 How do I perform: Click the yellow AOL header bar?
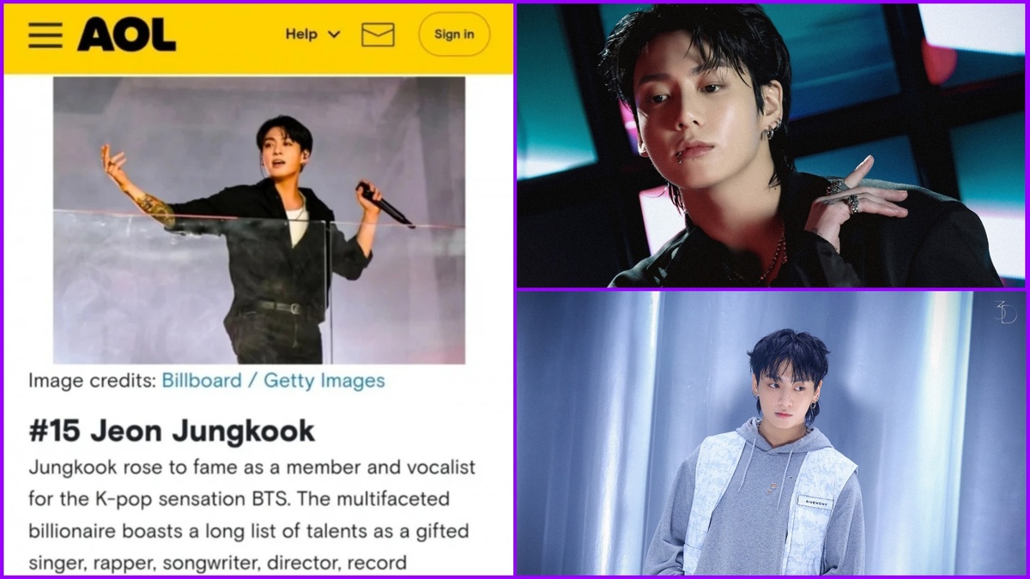(258, 39)
